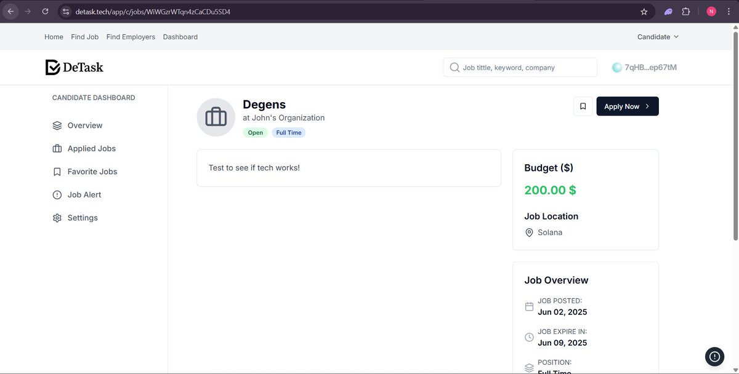Click the Apply Now button
The image size is (739, 374).
pos(626,106)
